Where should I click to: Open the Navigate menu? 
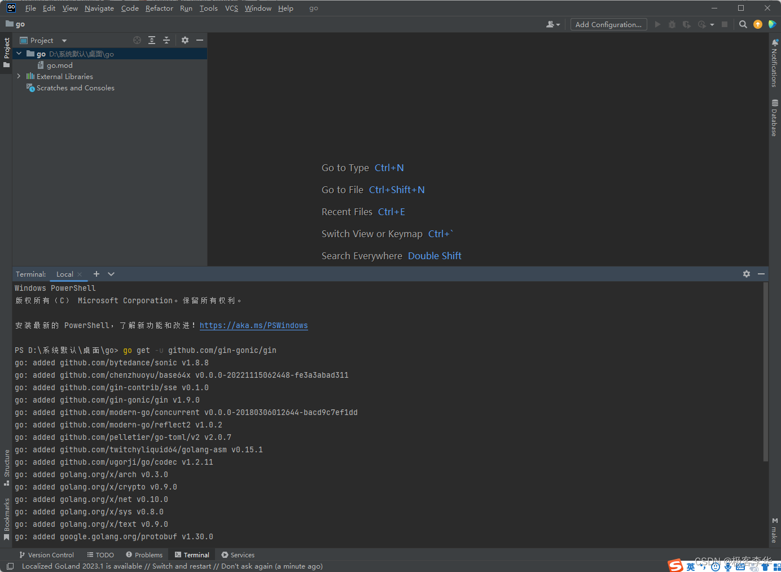99,8
